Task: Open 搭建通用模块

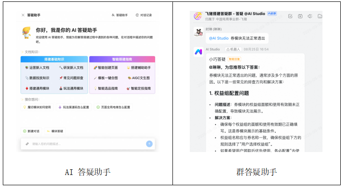Action: [x=37, y=88]
